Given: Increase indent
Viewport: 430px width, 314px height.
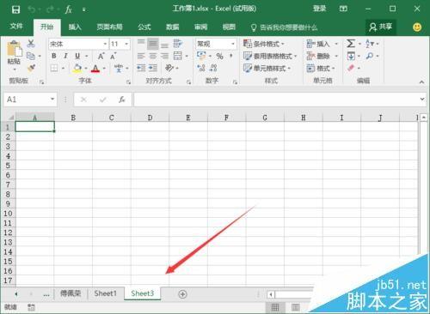Looking at the screenshot, I should 153,68.
